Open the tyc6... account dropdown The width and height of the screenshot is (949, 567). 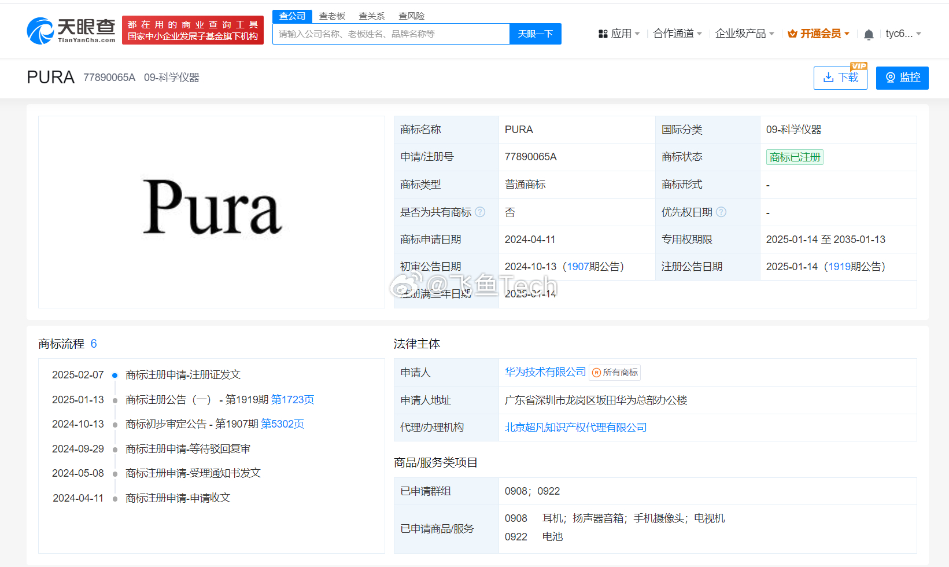click(903, 34)
